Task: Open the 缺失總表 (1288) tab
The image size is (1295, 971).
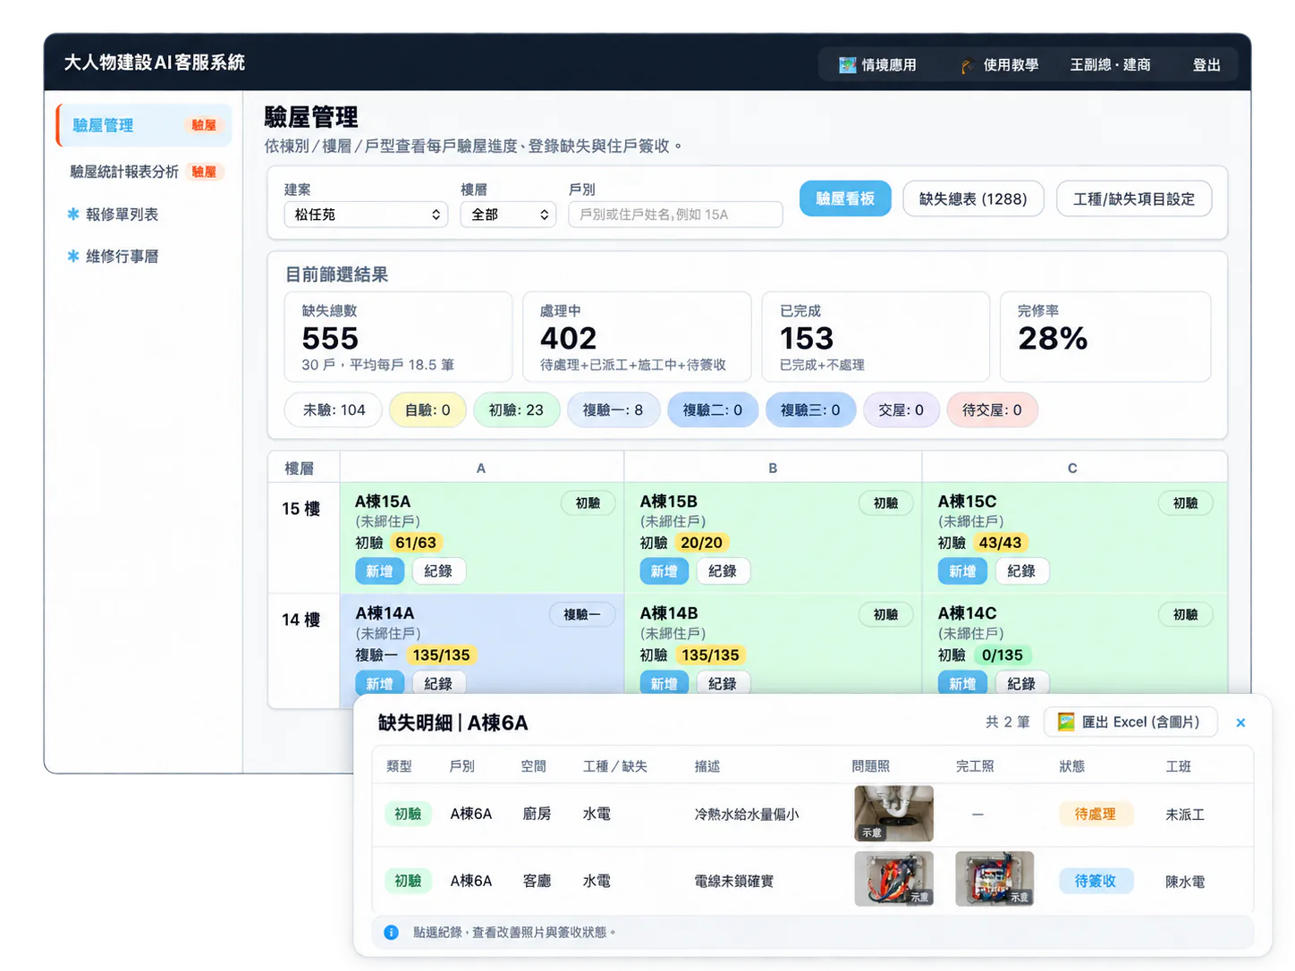Action: coord(973,198)
